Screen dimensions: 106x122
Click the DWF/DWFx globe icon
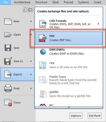pos(43,52)
